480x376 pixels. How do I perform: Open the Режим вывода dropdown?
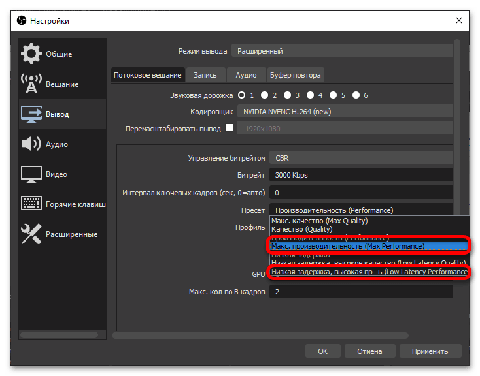coord(341,51)
